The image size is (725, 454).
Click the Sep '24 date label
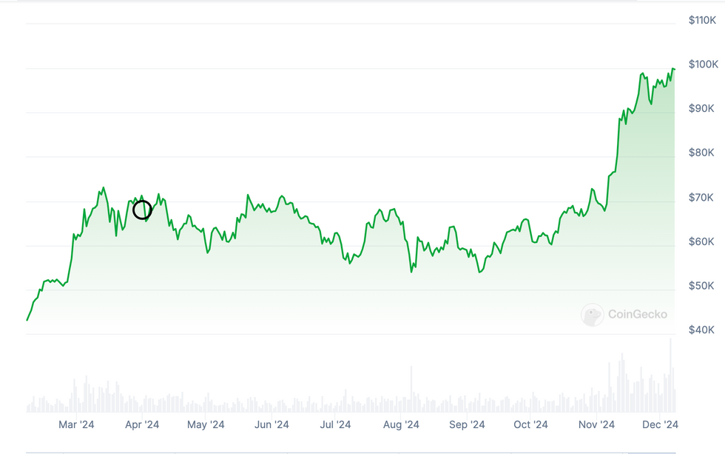[x=467, y=424]
